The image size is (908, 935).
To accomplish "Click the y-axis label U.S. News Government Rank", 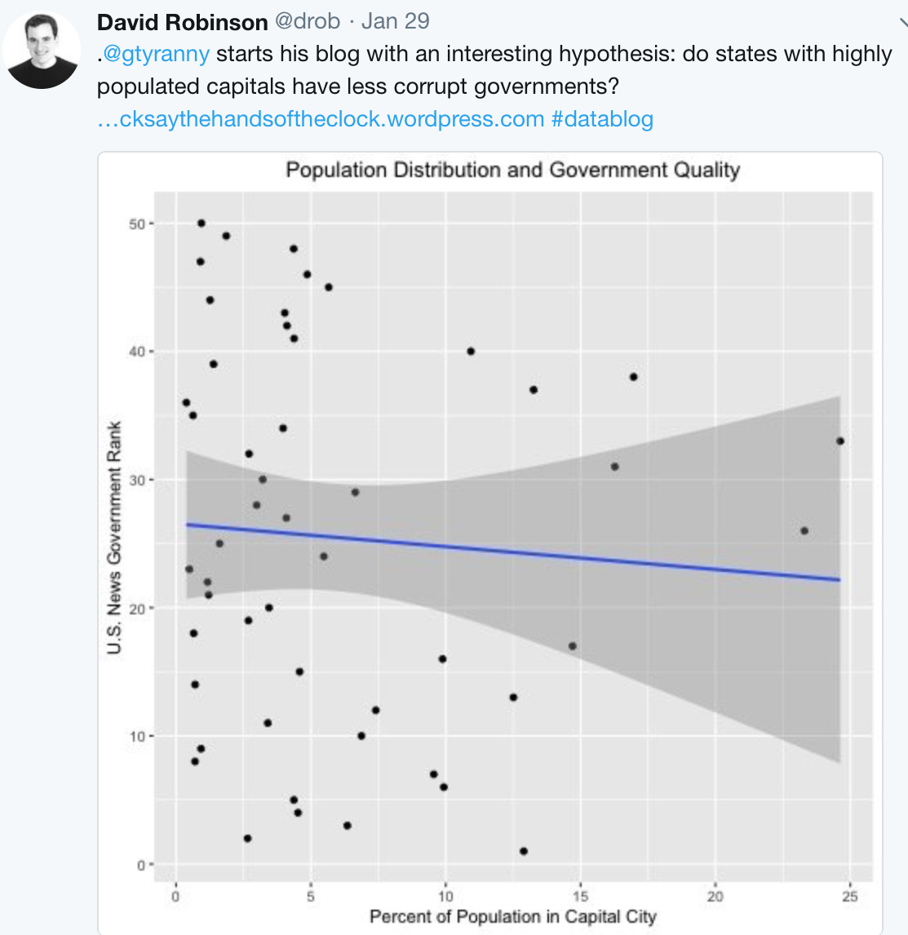I will (114, 538).
